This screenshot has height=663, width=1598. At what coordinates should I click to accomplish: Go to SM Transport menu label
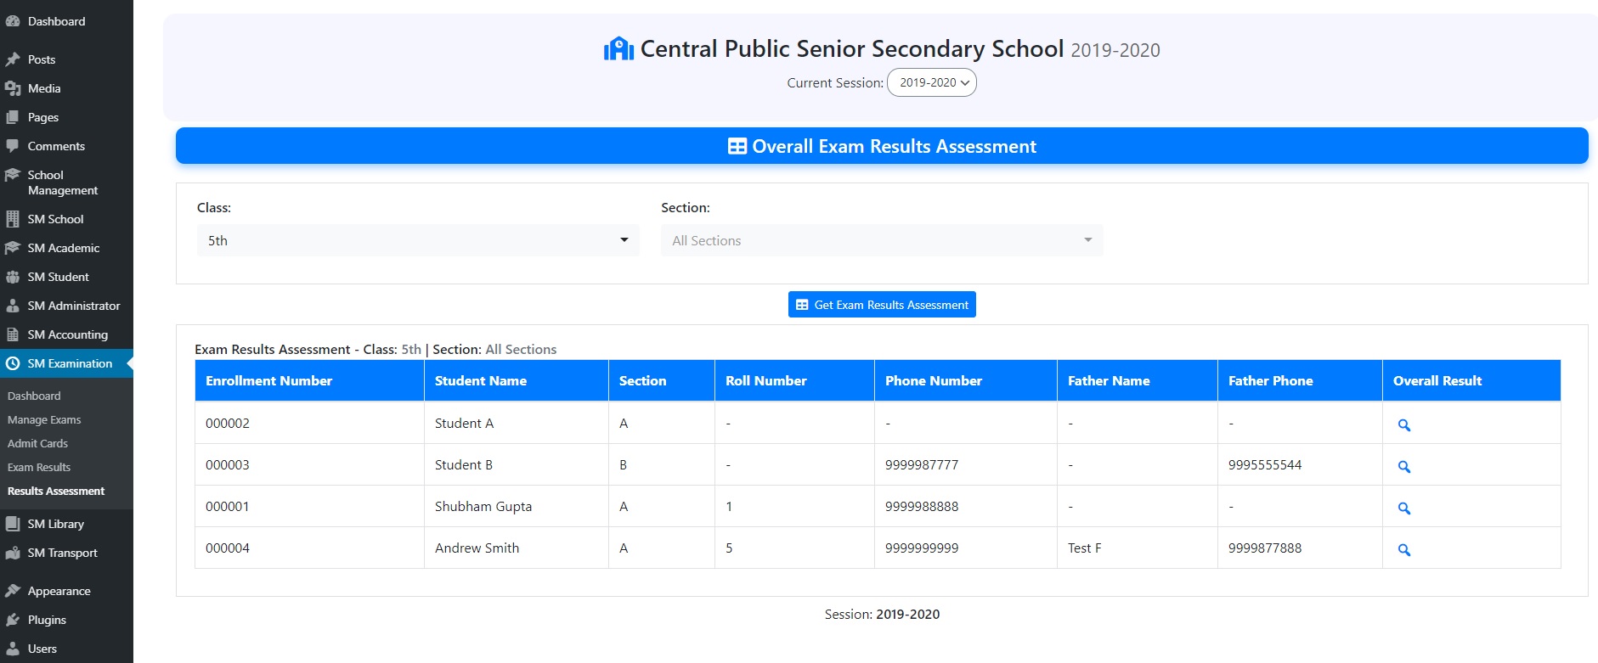(63, 553)
